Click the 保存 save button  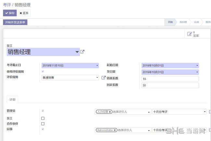click(x=10, y=13)
